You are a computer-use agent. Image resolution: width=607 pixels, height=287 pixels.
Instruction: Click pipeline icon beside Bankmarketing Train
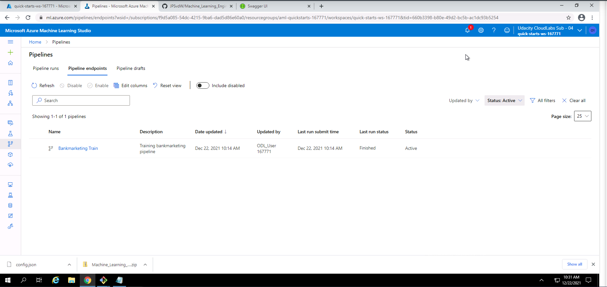(x=51, y=148)
